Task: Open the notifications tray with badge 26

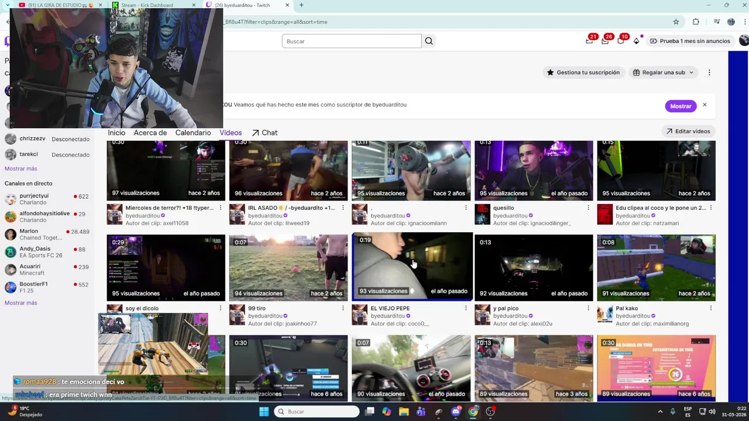Action: (605, 41)
